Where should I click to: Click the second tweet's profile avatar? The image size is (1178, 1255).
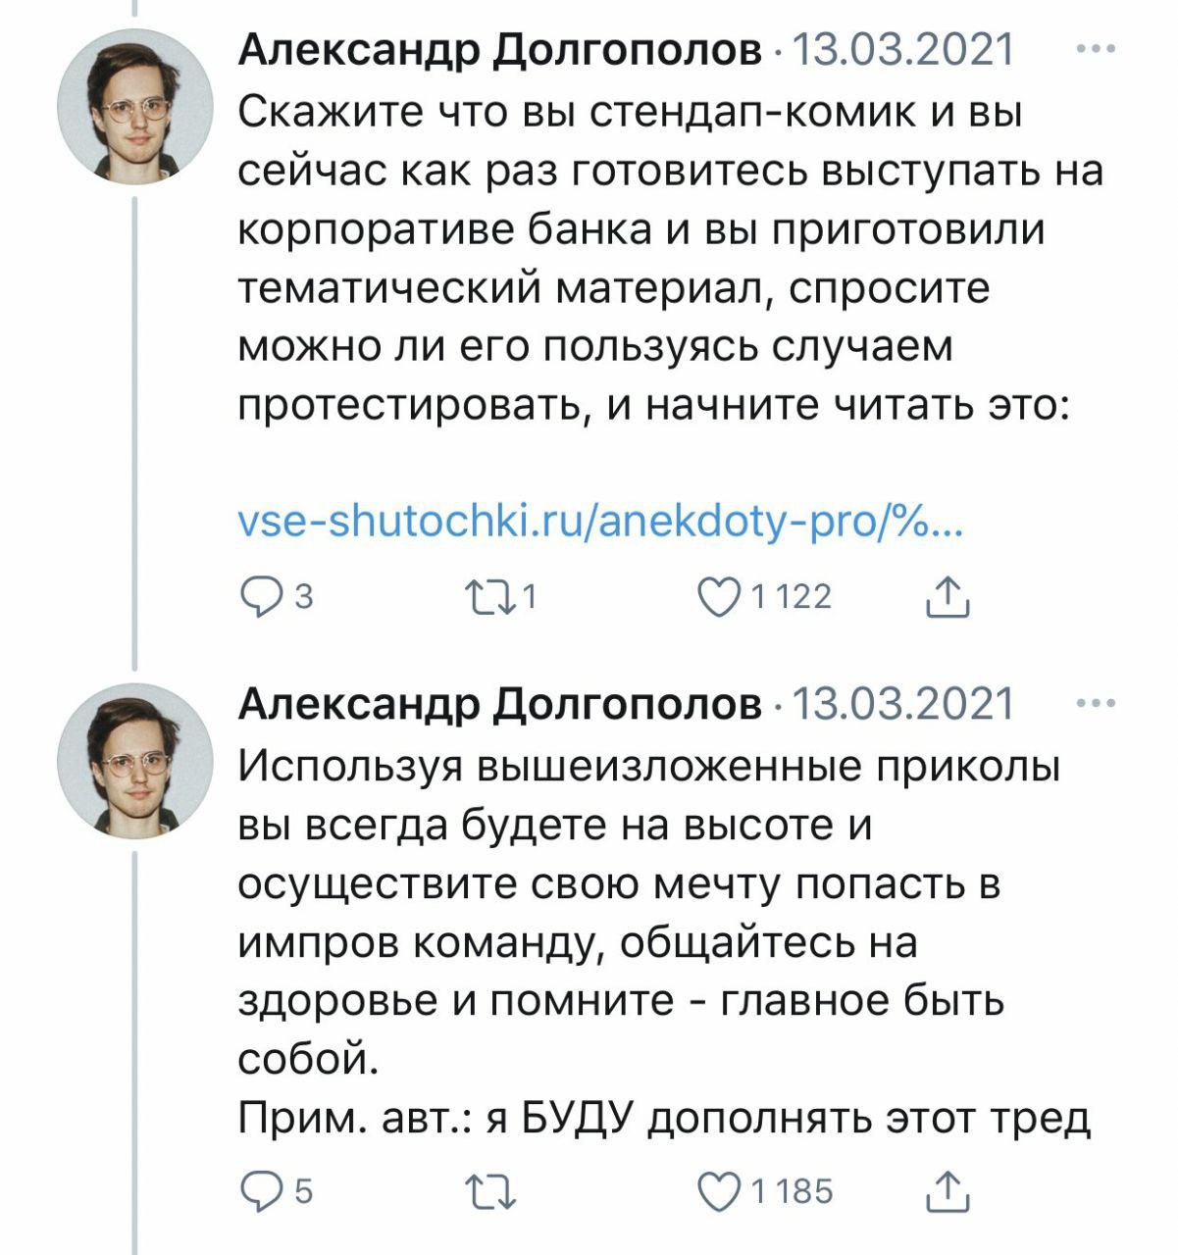tap(134, 761)
